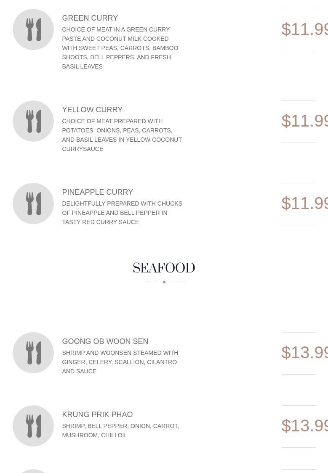This screenshot has width=328, height=473.
Task: Click the Green Curry $11.99 price
Action: tap(304, 29)
